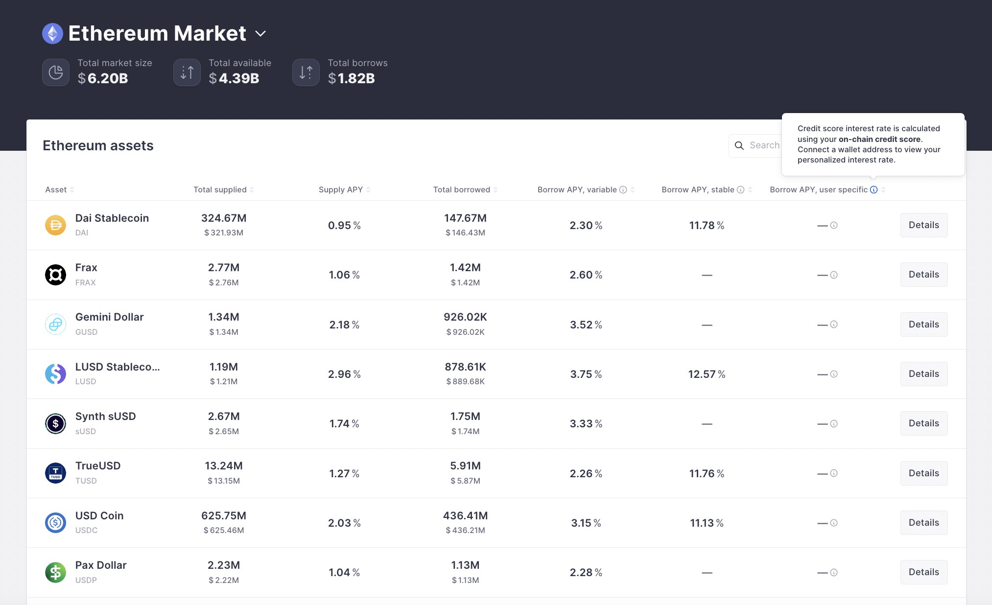Click info icon for Borrow APY, user specific
Viewport: 992px width, 605px height.
tap(874, 190)
